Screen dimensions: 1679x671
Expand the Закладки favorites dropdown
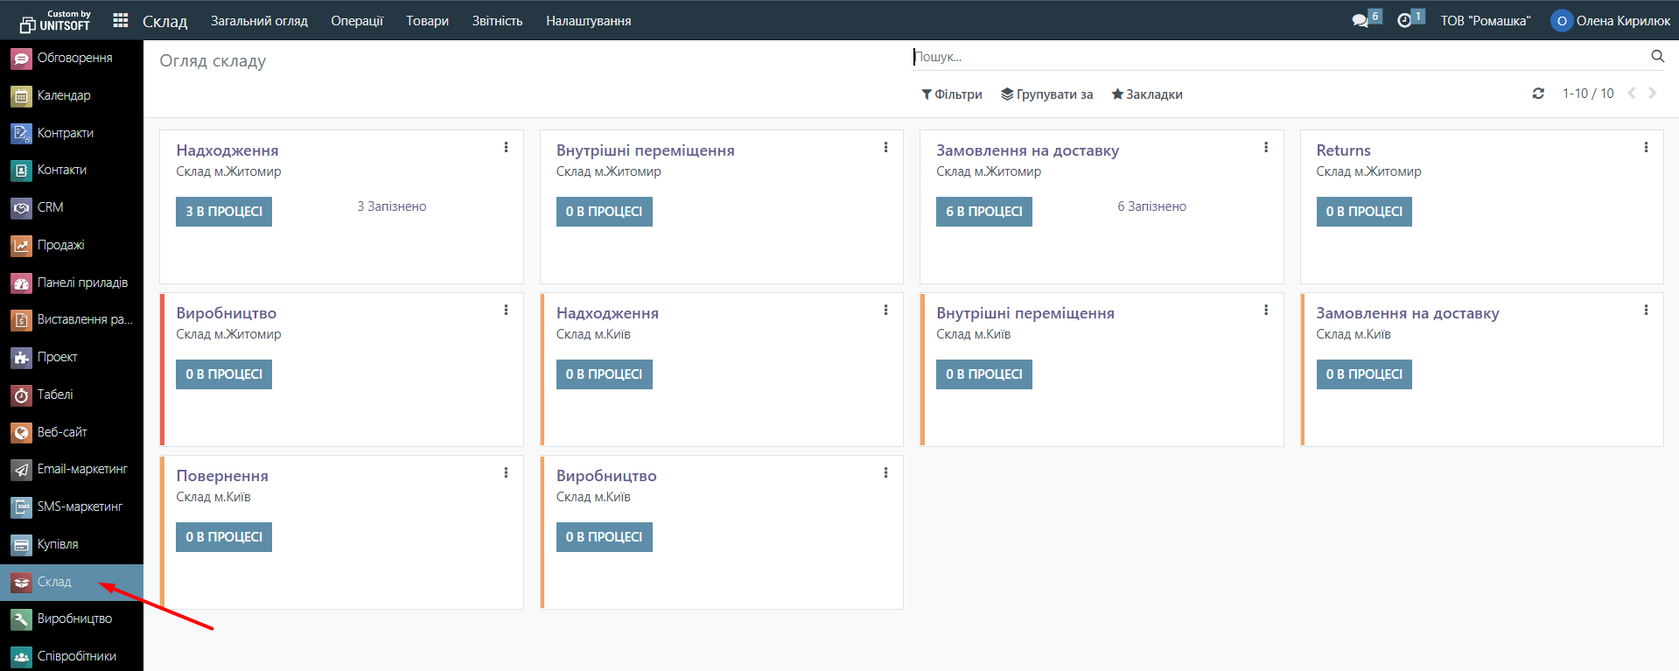tap(1147, 94)
